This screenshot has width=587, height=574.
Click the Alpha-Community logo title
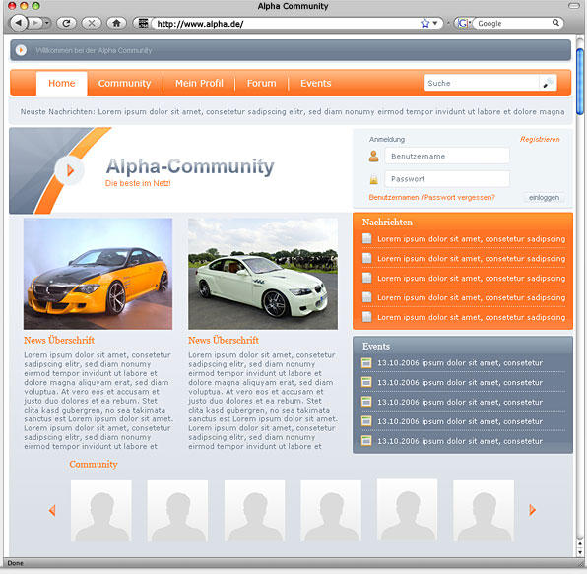pyautogui.click(x=190, y=166)
